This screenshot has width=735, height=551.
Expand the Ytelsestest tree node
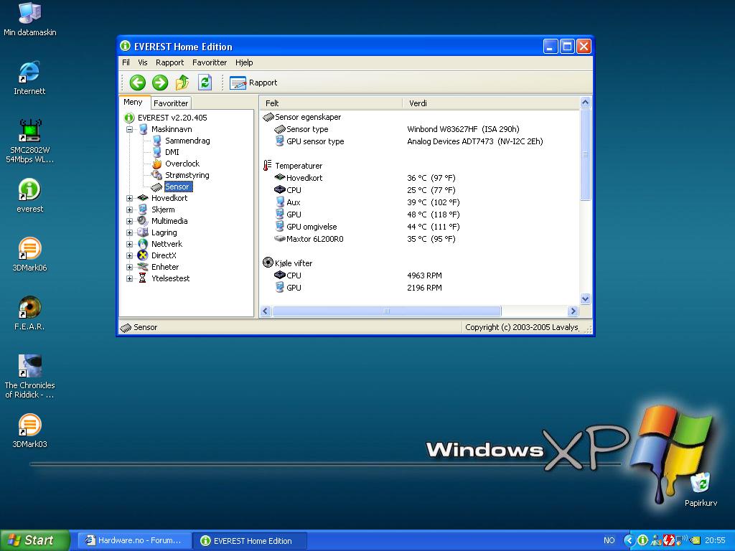click(129, 279)
